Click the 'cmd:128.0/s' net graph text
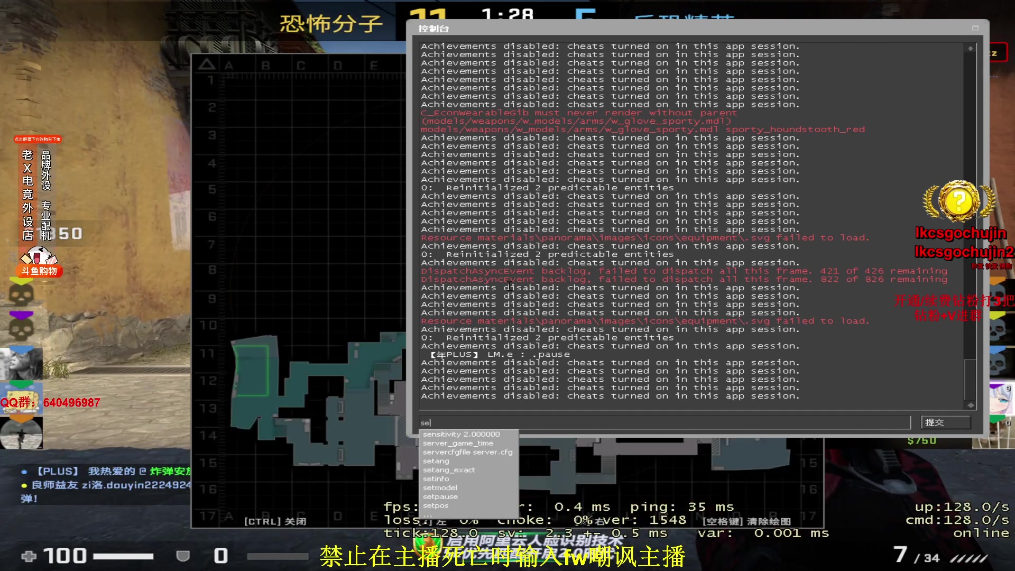Image resolution: width=1015 pixels, height=571 pixels. pos(957,520)
